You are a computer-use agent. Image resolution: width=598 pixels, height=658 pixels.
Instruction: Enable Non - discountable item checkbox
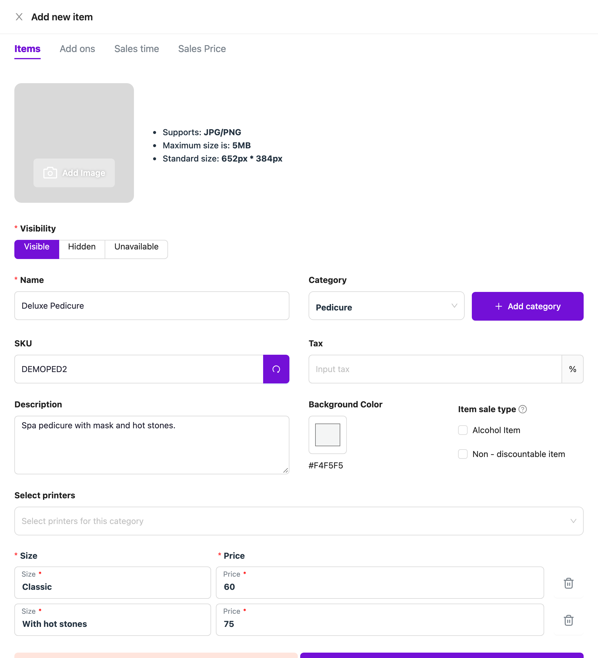tap(463, 454)
